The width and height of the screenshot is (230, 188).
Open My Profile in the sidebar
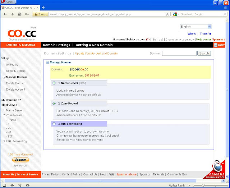coord(12,65)
